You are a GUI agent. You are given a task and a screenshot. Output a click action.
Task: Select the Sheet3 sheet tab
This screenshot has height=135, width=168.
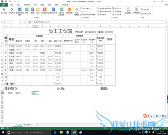pos(27,125)
